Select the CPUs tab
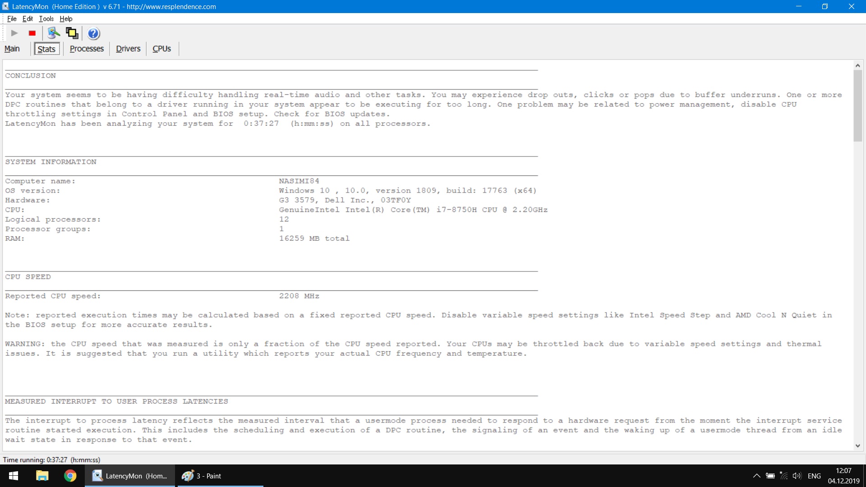 click(161, 49)
